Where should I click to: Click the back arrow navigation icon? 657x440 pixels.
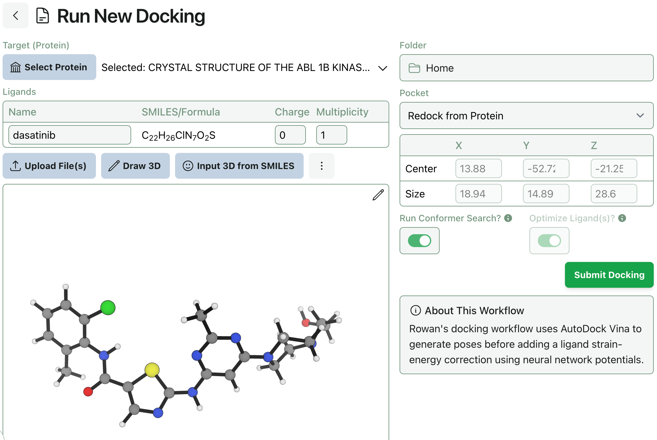(x=15, y=15)
